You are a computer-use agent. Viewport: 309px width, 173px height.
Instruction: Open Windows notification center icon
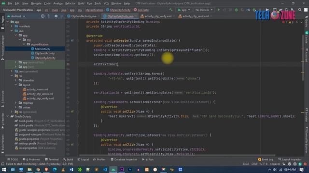[301, 170]
